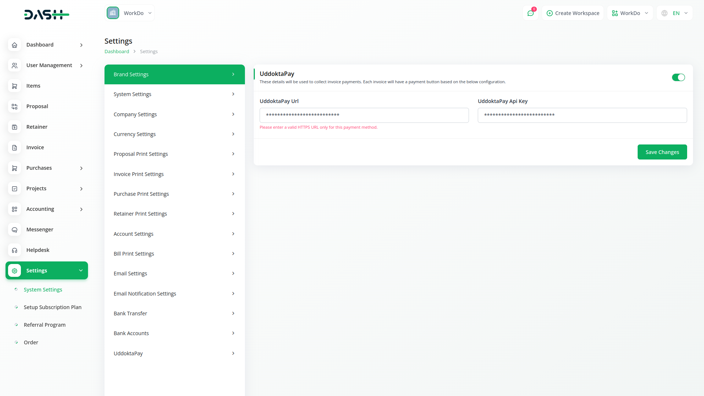
Task: Expand the Accounting submenu chevron
Action: [81, 209]
